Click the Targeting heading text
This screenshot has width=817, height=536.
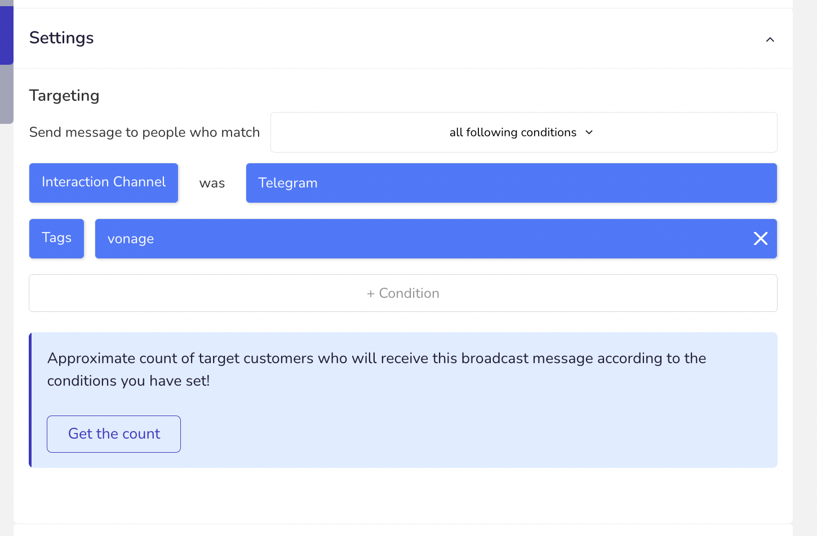(64, 96)
